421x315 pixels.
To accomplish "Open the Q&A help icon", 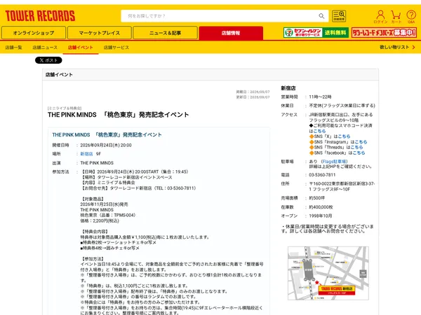I will (411, 17).
